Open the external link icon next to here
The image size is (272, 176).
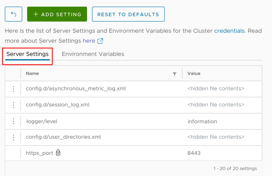[x=100, y=41]
